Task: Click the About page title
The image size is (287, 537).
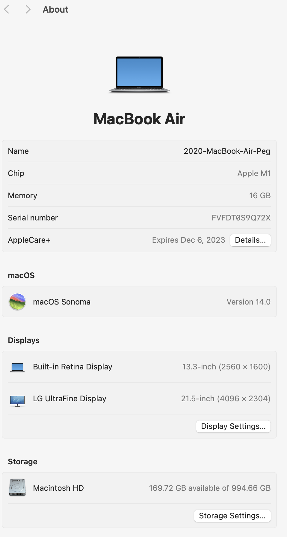Action: point(55,10)
